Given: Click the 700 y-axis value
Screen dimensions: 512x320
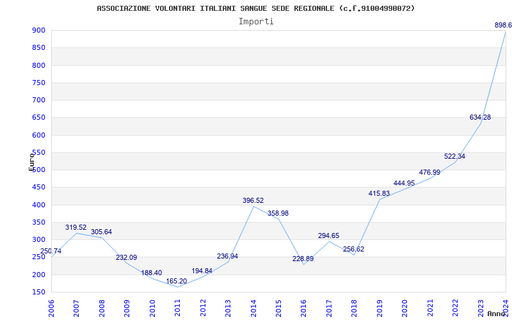Looking at the screenshot, I should pyautogui.click(x=38, y=100).
